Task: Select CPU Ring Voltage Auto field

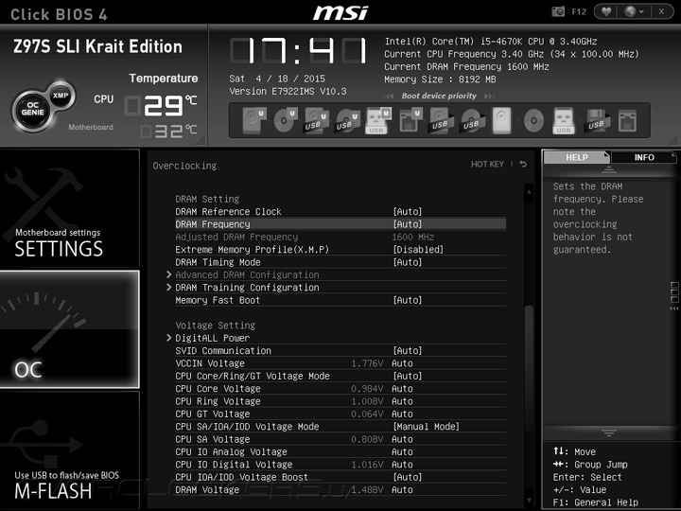Action: (x=402, y=401)
